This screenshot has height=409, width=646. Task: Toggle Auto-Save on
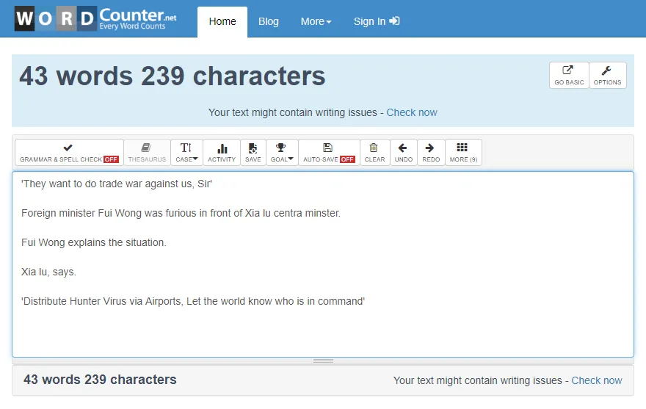[329, 153]
